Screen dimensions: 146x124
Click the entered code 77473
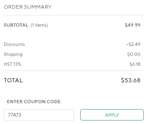coord(14,115)
